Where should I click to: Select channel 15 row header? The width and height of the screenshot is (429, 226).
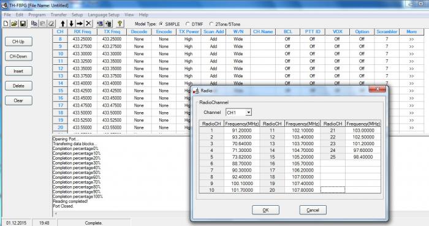[60, 91]
